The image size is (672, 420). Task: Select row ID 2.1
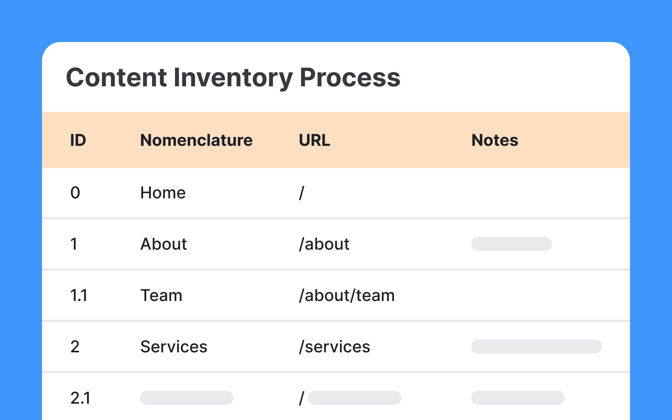(x=80, y=398)
